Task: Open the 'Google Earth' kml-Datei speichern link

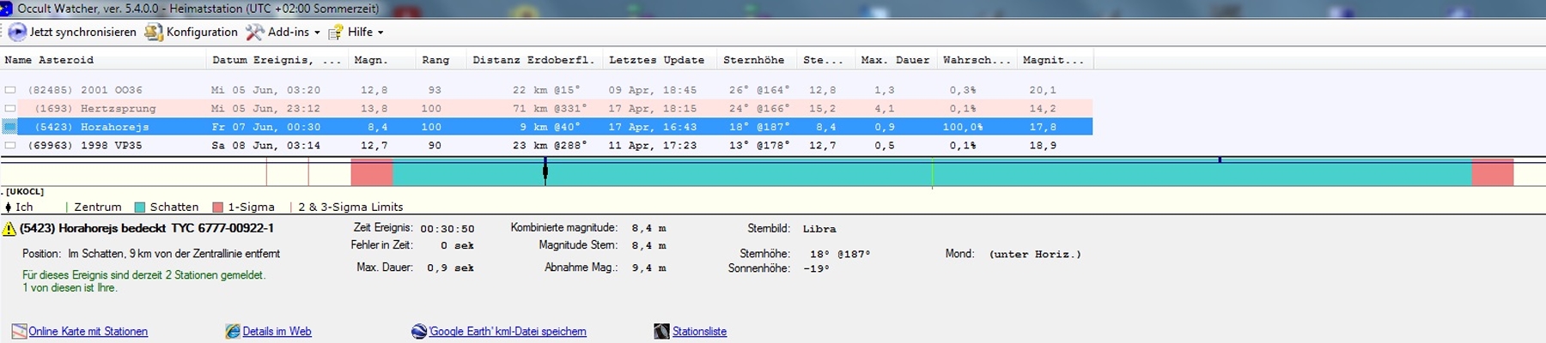Action: (508, 332)
